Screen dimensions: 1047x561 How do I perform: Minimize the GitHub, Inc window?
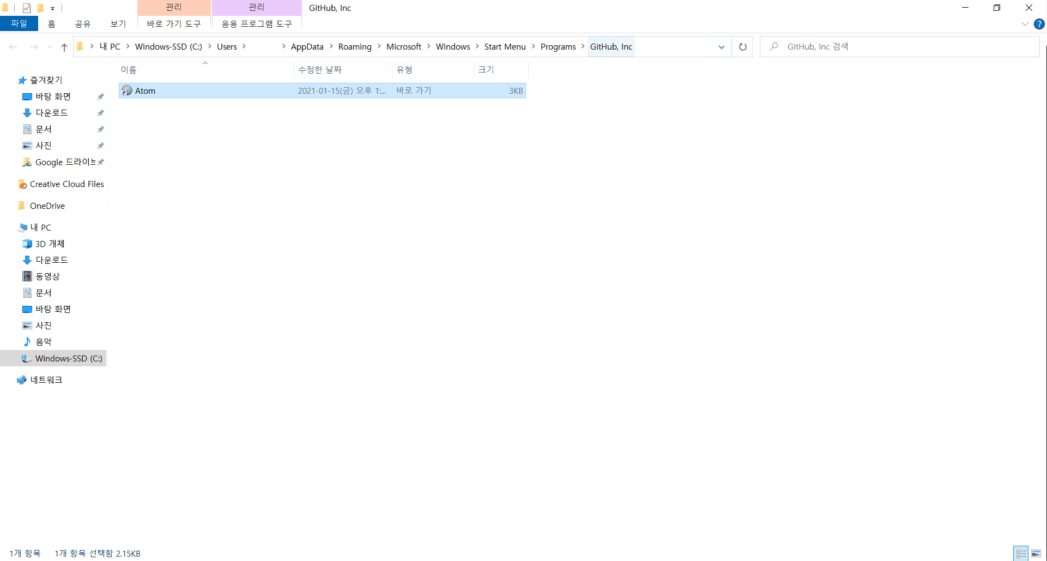click(965, 8)
